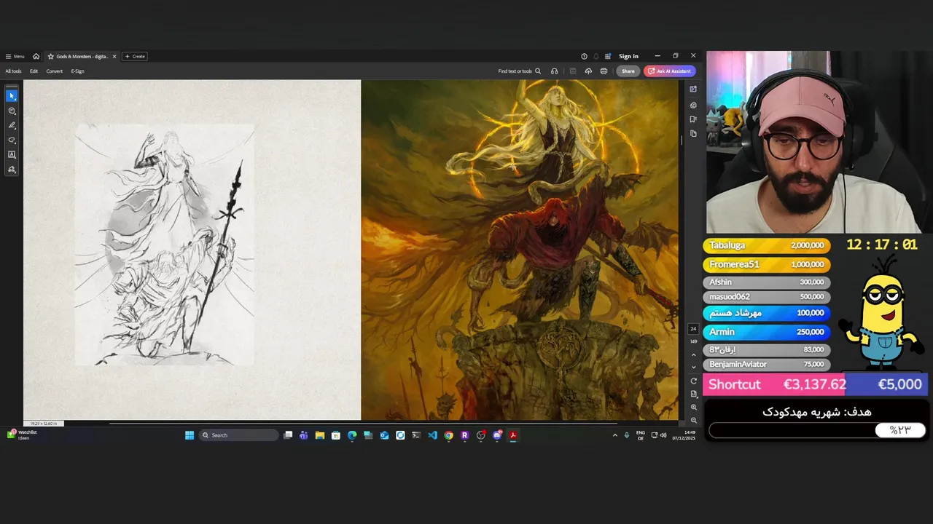Open the Convert menu
Screen dimensions: 933x524
point(54,71)
